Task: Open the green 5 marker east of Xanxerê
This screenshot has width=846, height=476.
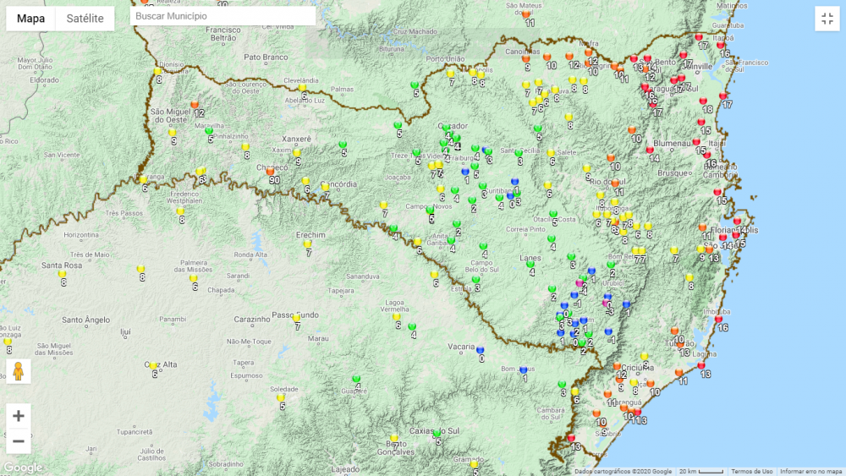Action: (343, 145)
